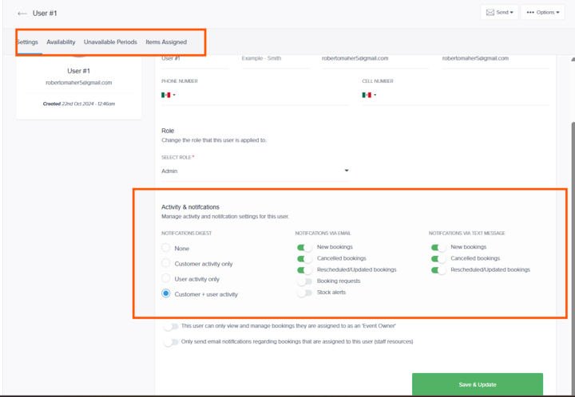Enable email Booking requests notifications
Viewport: 575px width, 397px height.
tap(304, 281)
